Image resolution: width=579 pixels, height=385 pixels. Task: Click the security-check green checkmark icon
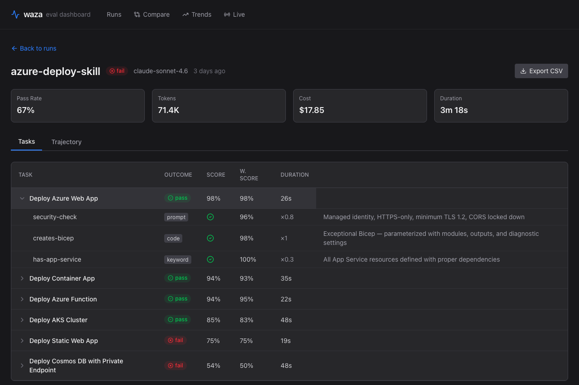[210, 217]
